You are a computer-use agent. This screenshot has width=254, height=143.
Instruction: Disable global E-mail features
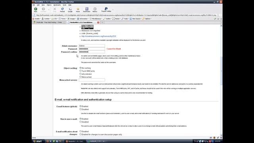[x=80, y=109]
